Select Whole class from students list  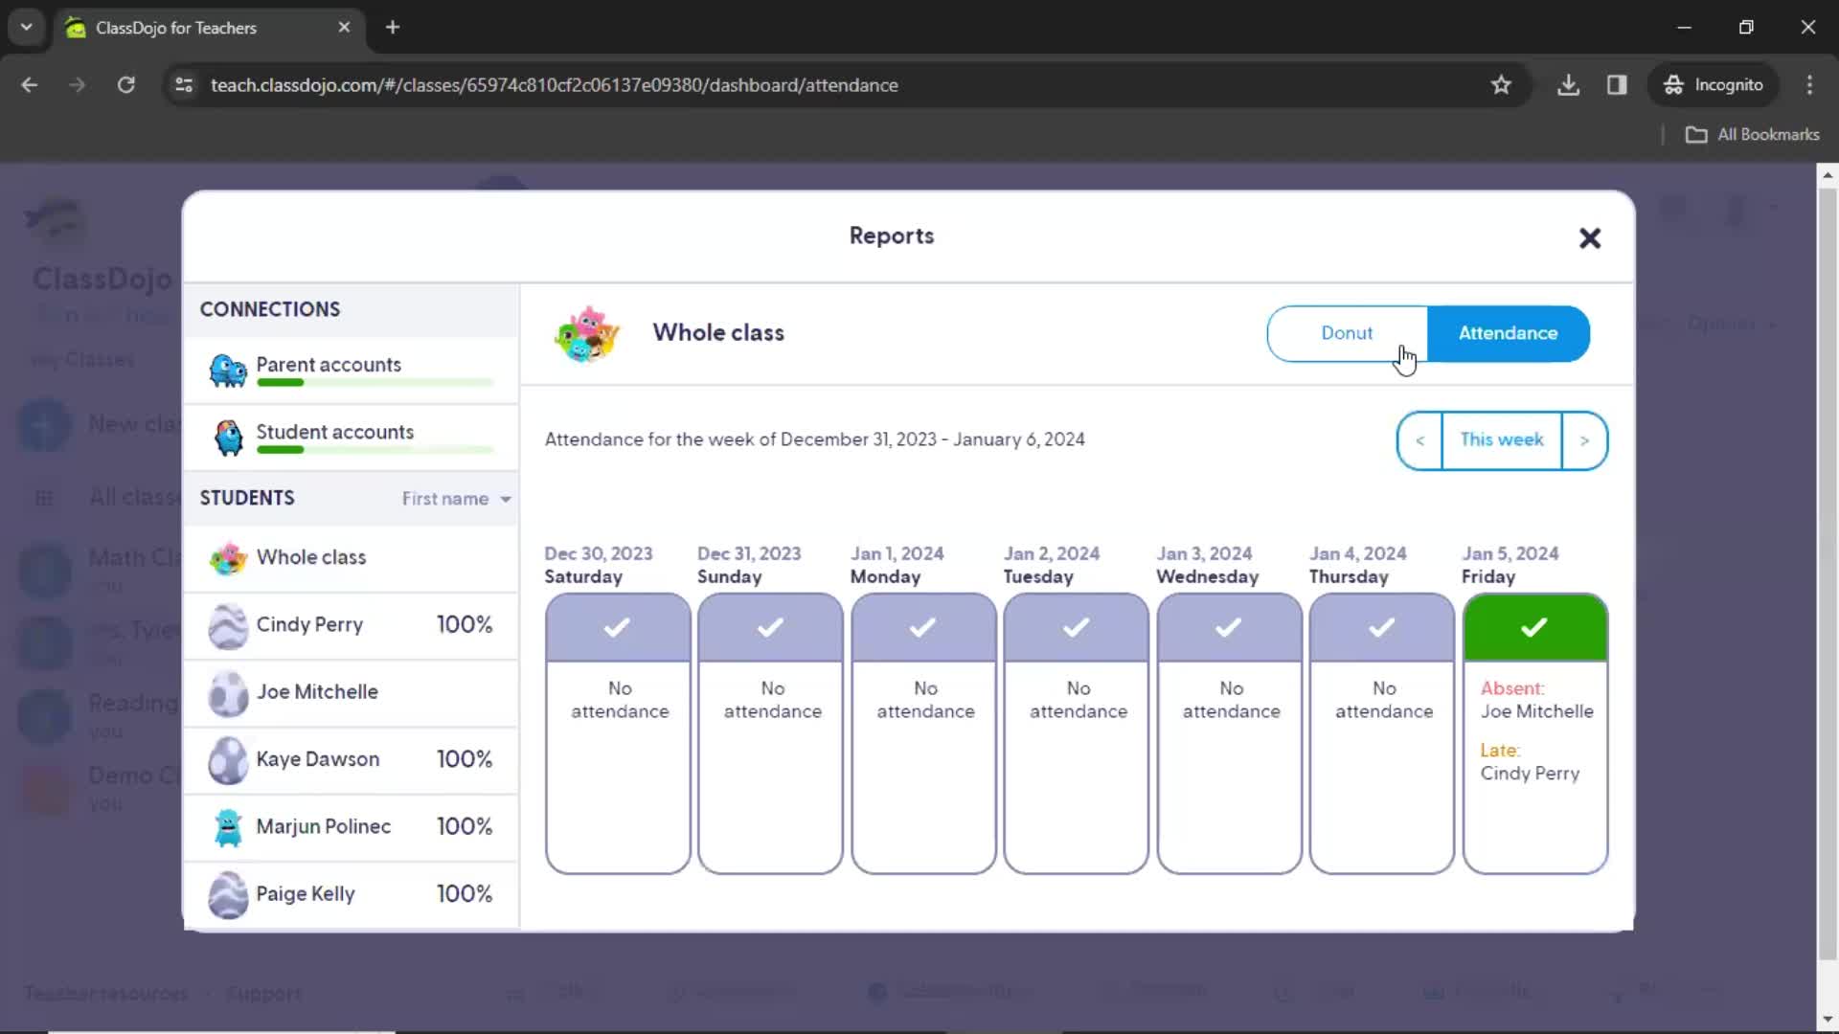click(x=310, y=557)
